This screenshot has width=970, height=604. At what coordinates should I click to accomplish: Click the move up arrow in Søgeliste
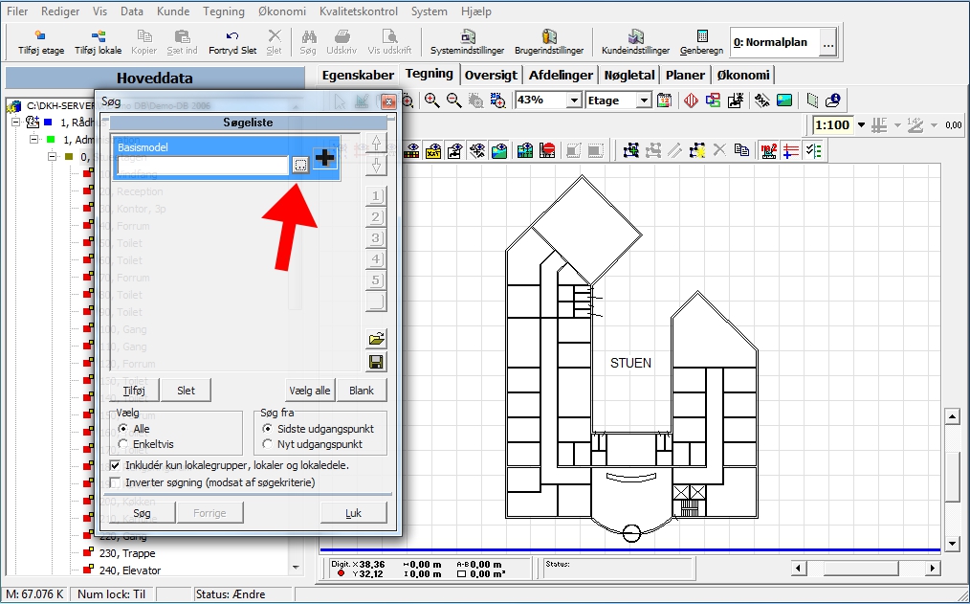coord(376,143)
